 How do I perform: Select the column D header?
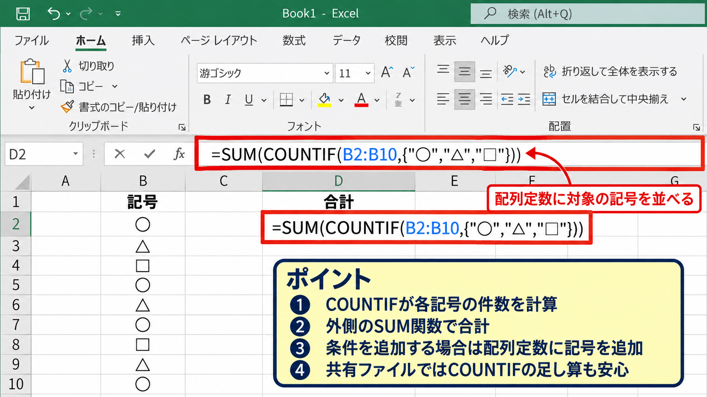click(x=338, y=181)
